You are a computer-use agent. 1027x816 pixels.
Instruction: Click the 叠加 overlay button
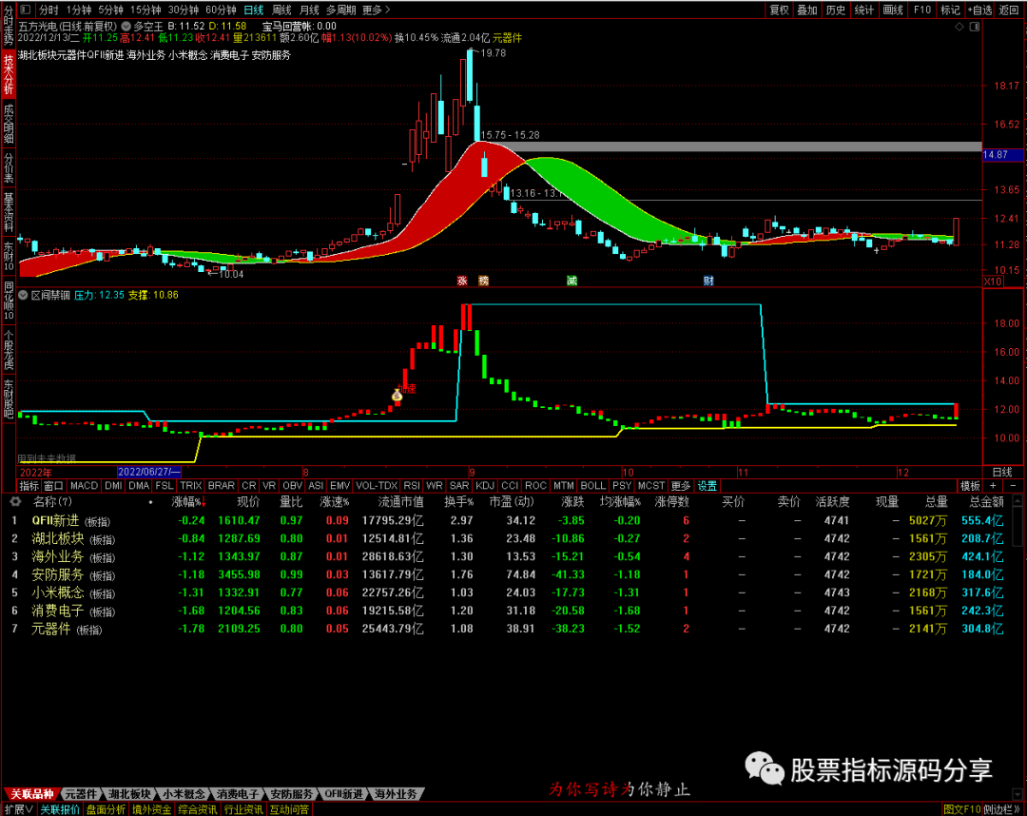coord(807,10)
